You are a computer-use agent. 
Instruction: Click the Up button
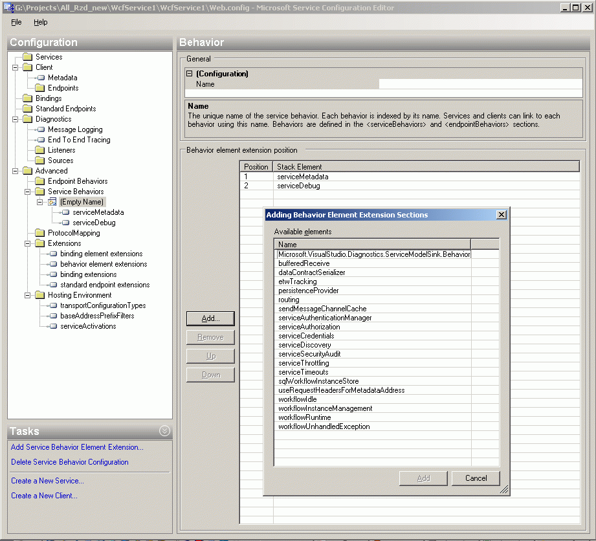coord(210,356)
